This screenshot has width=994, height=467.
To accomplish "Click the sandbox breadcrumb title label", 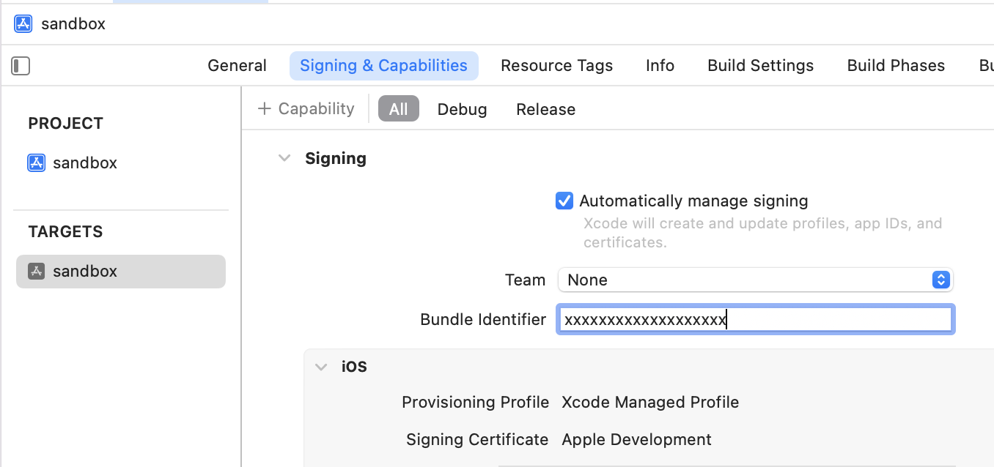I will (x=73, y=23).
